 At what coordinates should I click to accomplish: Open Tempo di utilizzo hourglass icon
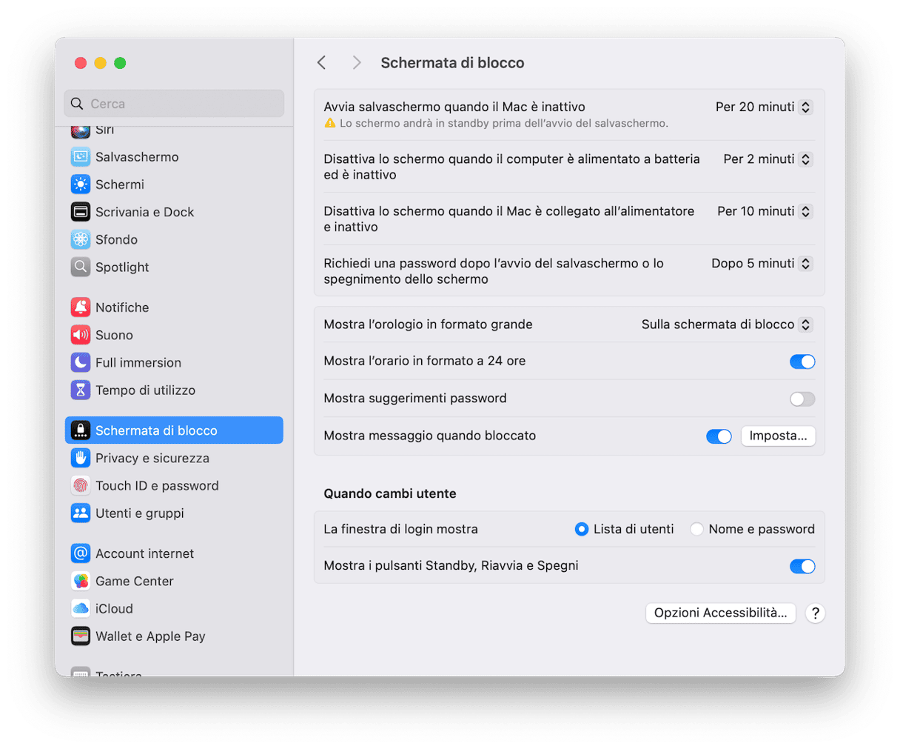click(x=80, y=390)
